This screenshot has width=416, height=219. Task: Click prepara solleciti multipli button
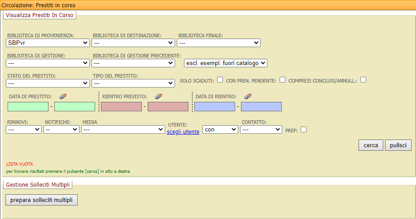41,200
